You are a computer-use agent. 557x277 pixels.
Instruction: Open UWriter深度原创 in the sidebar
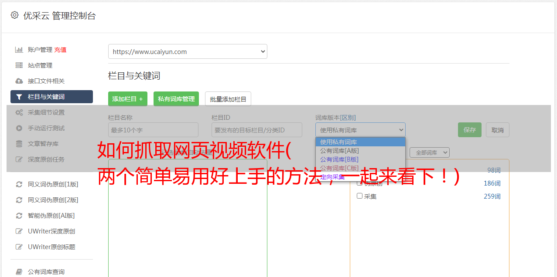[51, 231]
